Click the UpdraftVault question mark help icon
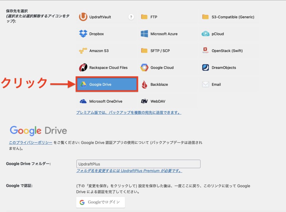The image size is (286, 212). pyautogui.click(x=131, y=17)
